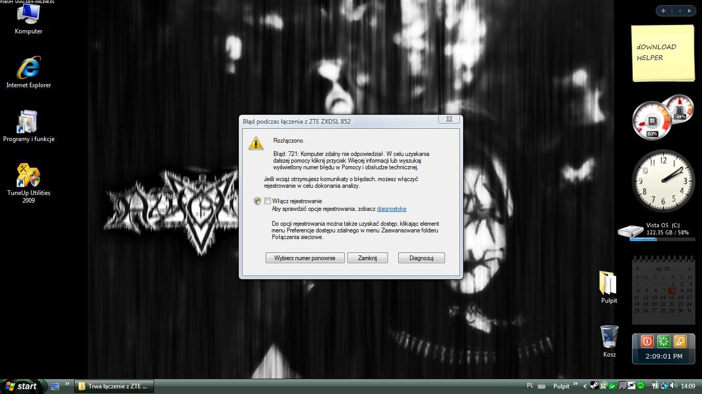The image size is (702, 394).
Task: Open the Kosz recycle bin icon
Action: pos(609,337)
